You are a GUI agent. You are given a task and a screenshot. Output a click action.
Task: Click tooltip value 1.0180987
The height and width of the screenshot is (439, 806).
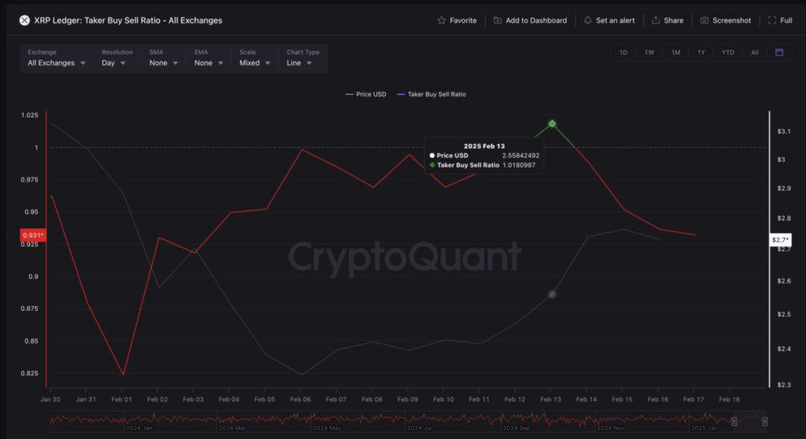coord(519,165)
